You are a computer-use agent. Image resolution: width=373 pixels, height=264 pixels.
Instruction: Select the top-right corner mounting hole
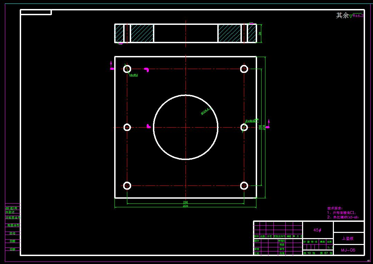pos(244,69)
